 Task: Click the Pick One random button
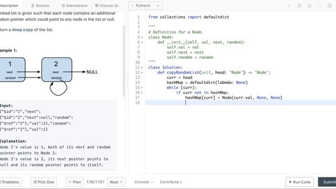coord(44,182)
